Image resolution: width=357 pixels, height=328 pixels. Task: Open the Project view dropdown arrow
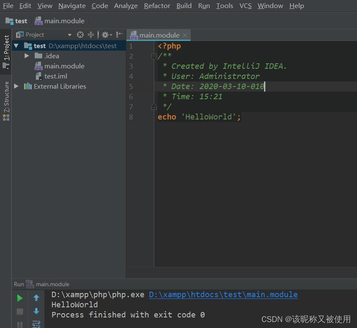tap(70, 35)
